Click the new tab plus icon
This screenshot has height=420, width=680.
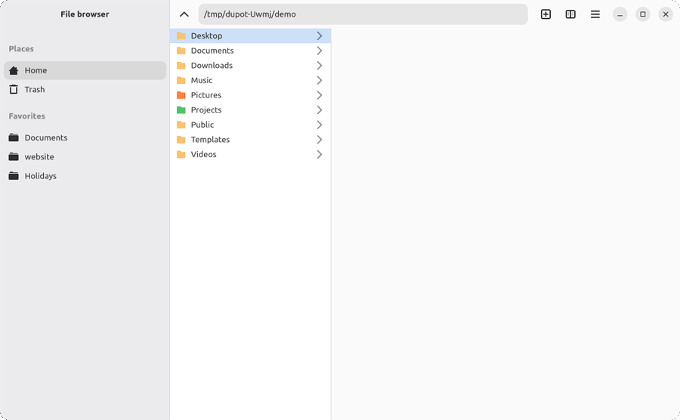[x=546, y=14]
